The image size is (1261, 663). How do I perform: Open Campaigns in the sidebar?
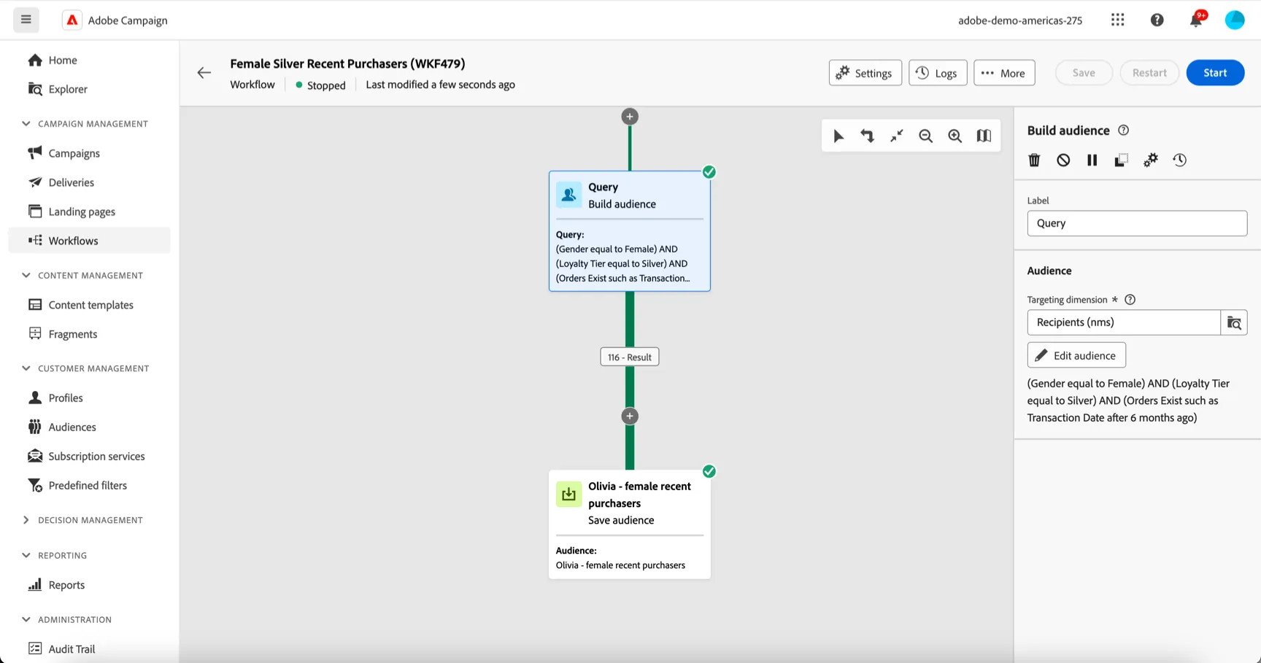coord(89,153)
